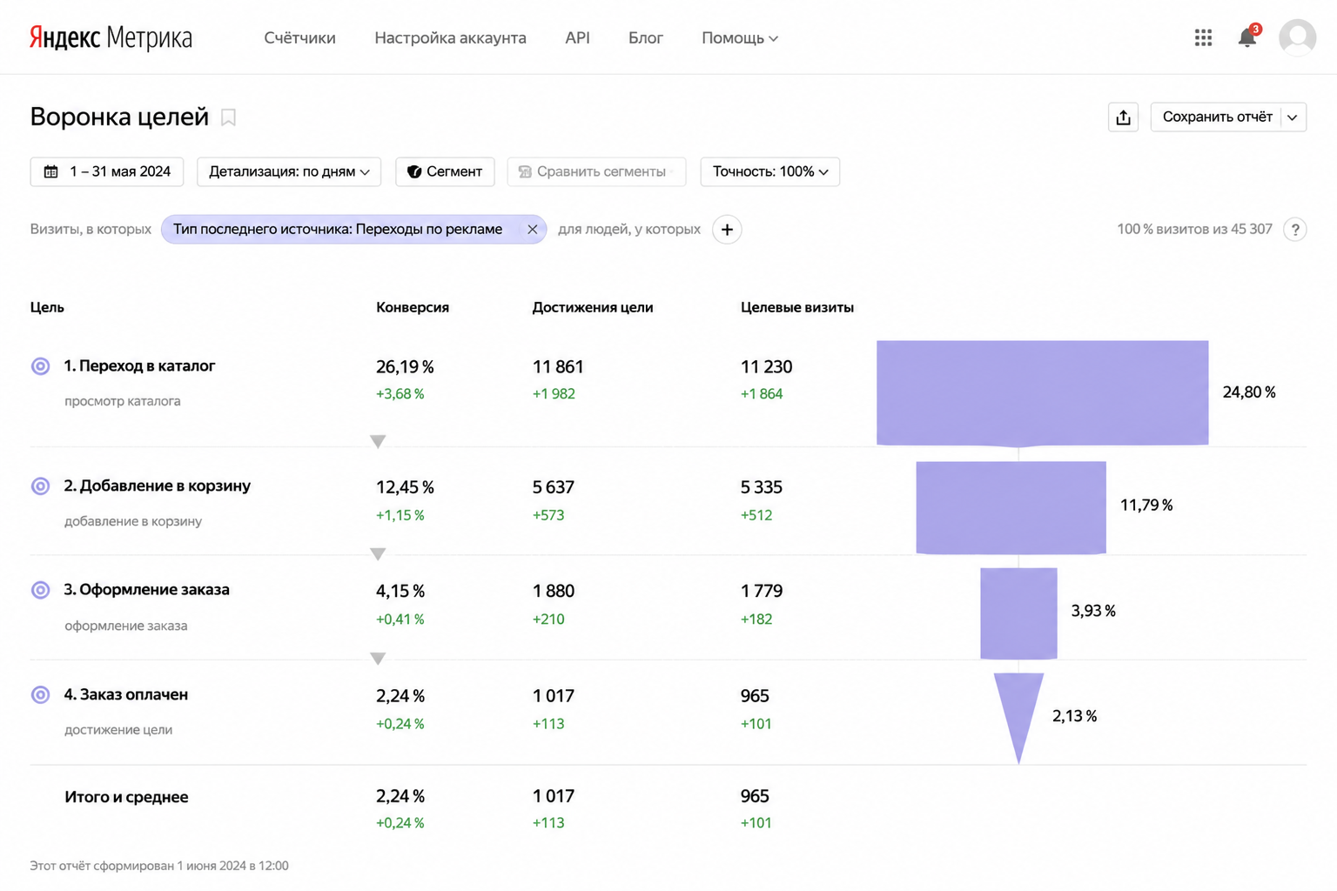
Task: Click the Достижения цели column header
Action: 593,307
